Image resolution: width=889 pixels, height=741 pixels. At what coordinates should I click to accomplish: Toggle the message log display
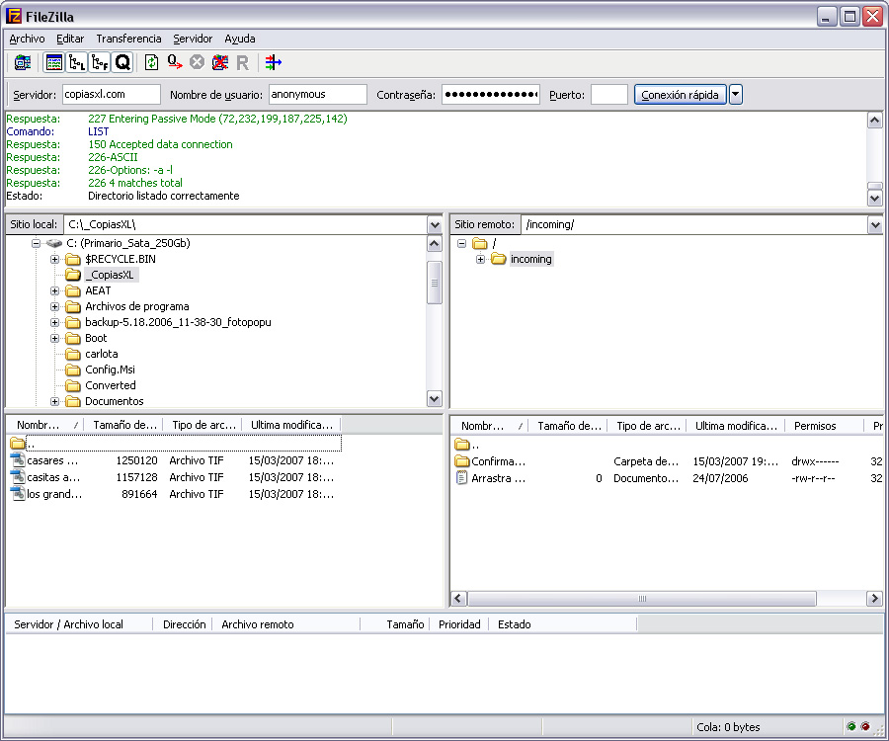click(x=54, y=62)
